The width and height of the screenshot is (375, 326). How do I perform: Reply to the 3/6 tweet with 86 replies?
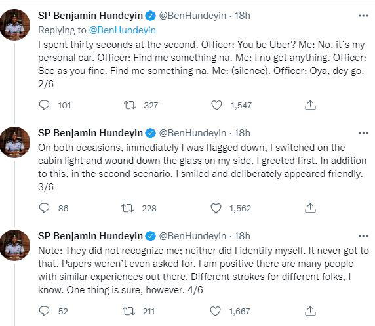(x=44, y=208)
